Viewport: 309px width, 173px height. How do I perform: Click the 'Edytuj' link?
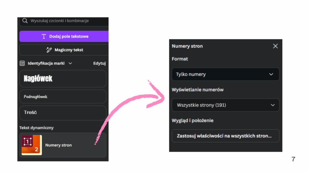tap(99, 63)
